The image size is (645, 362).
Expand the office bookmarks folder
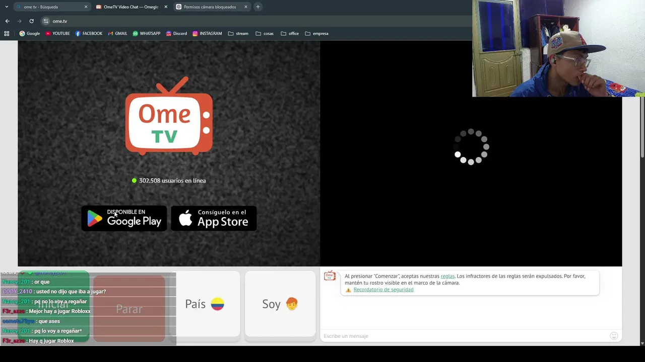(x=290, y=34)
